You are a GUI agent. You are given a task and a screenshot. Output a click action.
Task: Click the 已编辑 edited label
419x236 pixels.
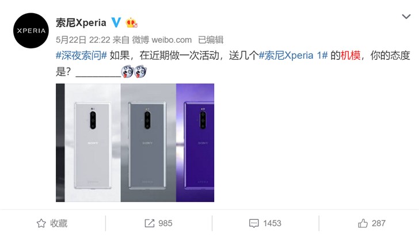pos(211,40)
